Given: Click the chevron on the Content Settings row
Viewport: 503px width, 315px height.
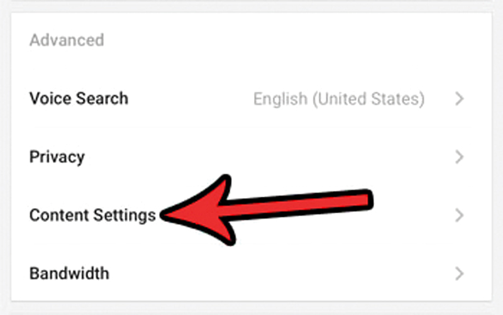Looking at the screenshot, I should [460, 215].
